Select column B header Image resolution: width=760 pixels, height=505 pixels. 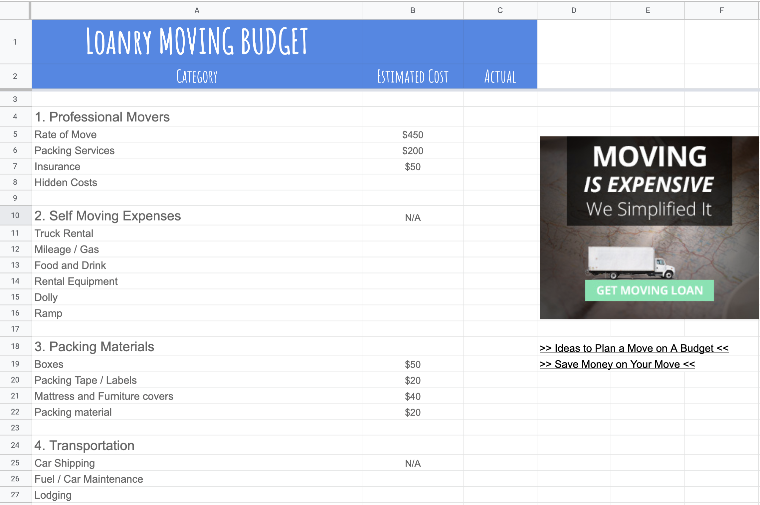[x=412, y=10]
